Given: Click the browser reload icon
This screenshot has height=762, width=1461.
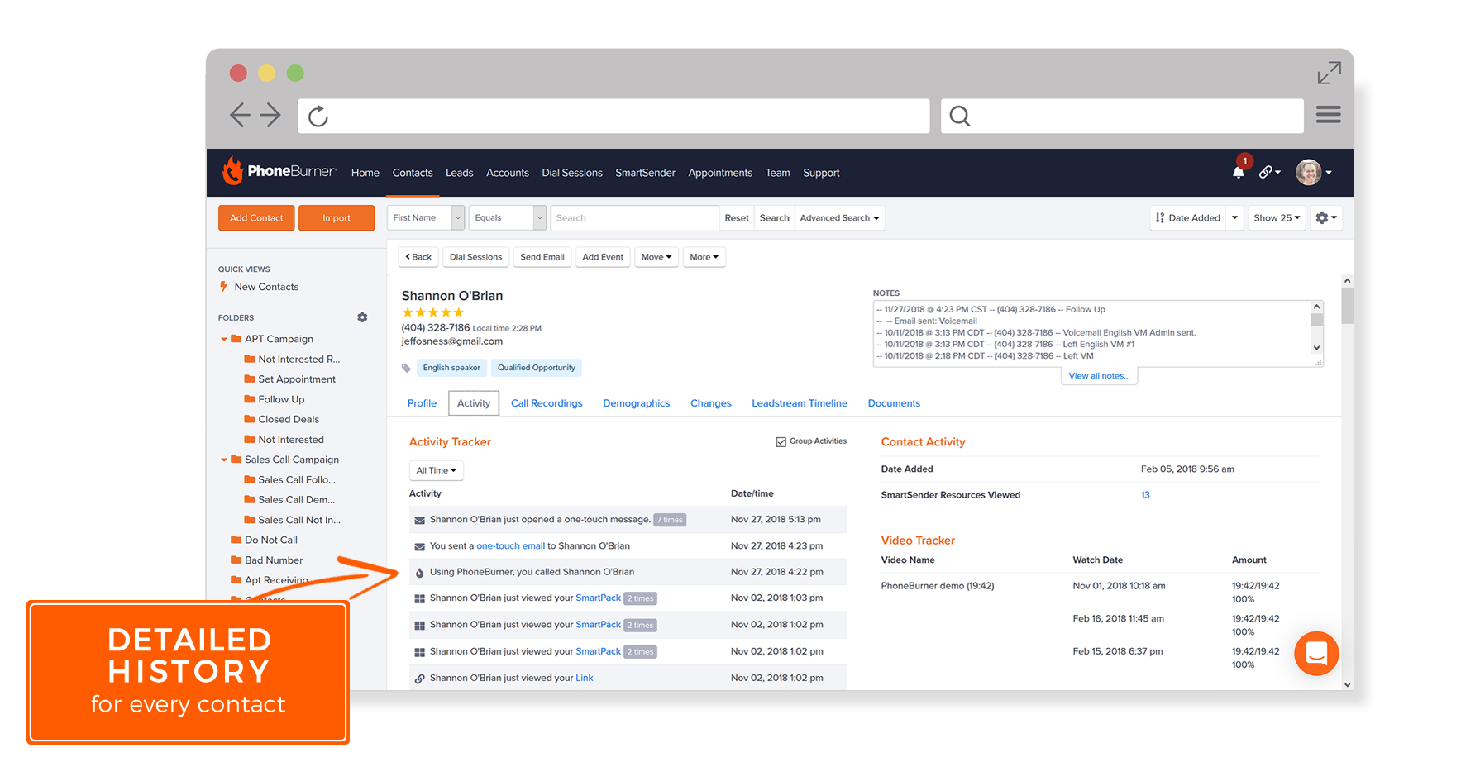Looking at the screenshot, I should tap(318, 116).
